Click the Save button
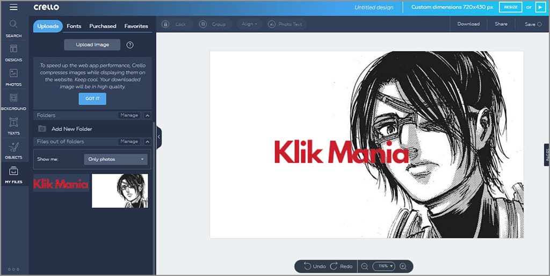The width and height of the screenshot is (550, 276). 533,24
